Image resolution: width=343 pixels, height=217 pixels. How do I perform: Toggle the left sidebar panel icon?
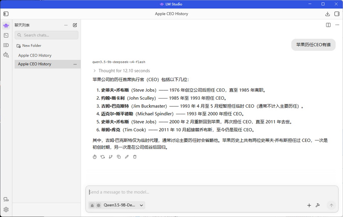pyautogui.click(x=6, y=14)
